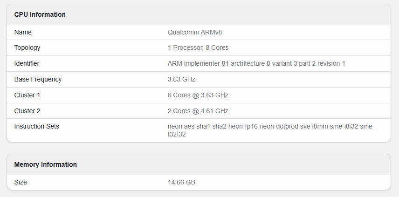Click the Identifier row label
Viewport: 399px width, 197px height.
[27, 63]
